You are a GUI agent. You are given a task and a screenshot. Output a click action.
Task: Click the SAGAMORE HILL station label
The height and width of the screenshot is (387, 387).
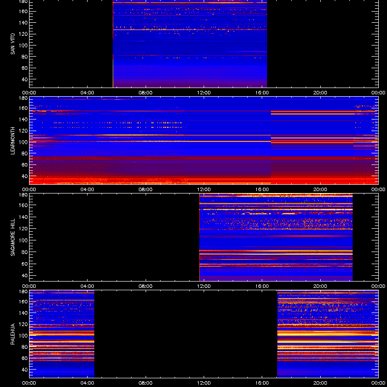pyautogui.click(x=13, y=237)
